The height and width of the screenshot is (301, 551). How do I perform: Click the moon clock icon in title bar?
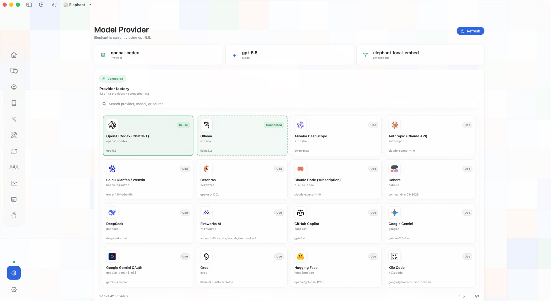click(x=54, y=5)
